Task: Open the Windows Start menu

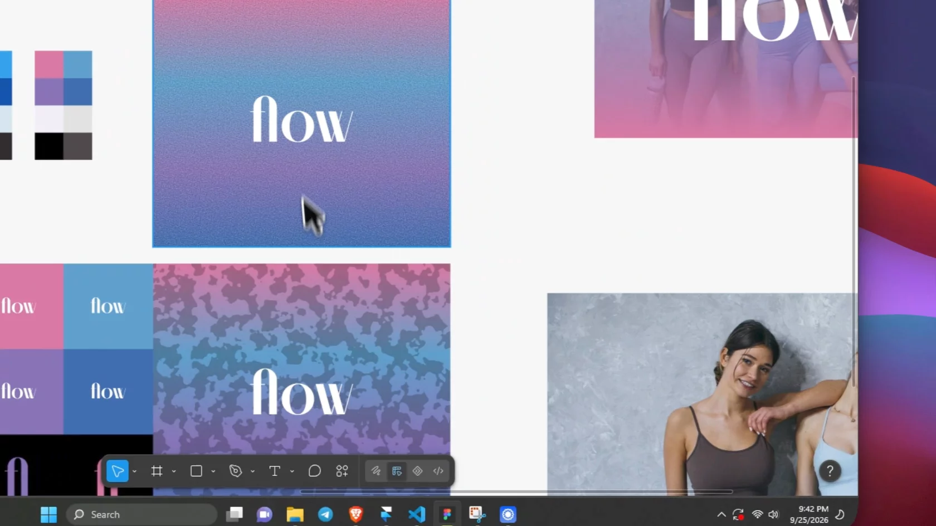Action: pos(48,514)
